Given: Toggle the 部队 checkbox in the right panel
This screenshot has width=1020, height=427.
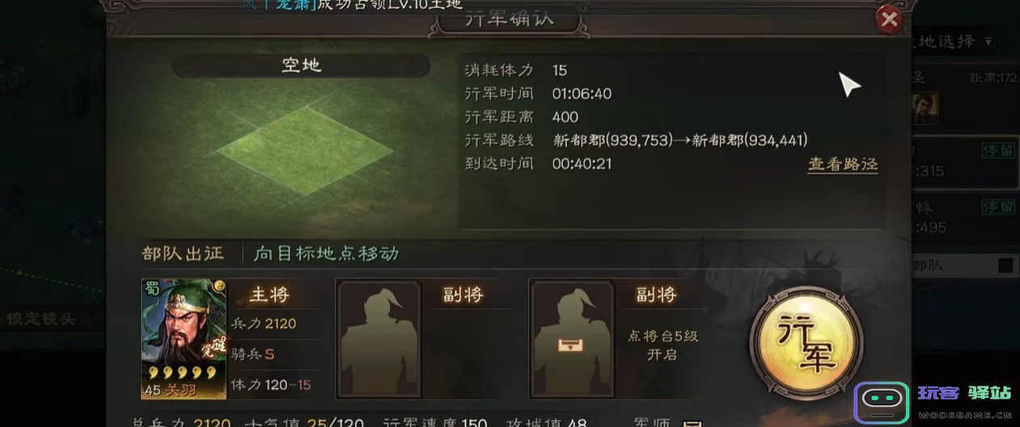Looking at the screenshot, I should [1005, 265].
